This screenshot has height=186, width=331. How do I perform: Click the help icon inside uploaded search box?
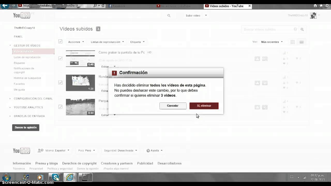tap(295, 29)
